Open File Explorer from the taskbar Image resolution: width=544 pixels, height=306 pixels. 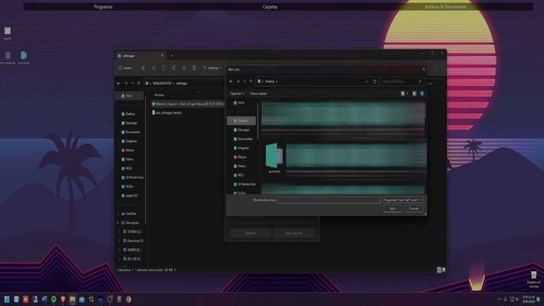click(x=72, y=299)
